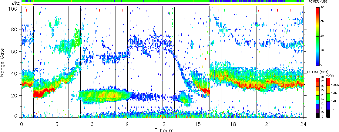This screenshot has width=339, height=132.
Task: Click the "18" tick on the UT hours axis
Action: point(233,124)
